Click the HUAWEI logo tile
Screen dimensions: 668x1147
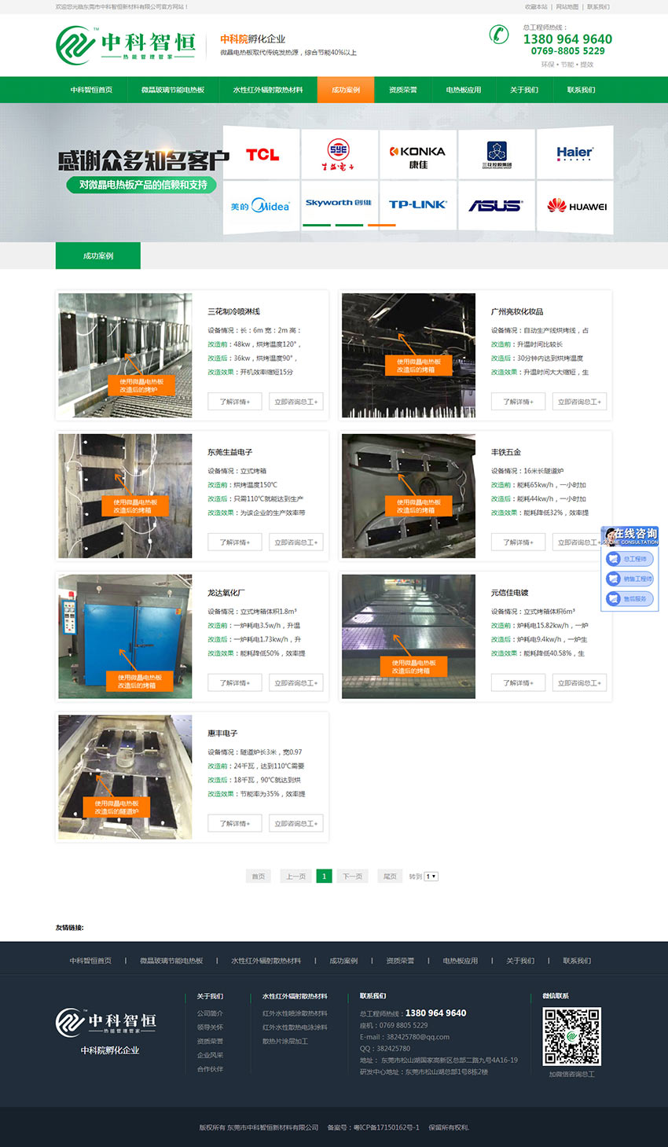coord(576,206)
